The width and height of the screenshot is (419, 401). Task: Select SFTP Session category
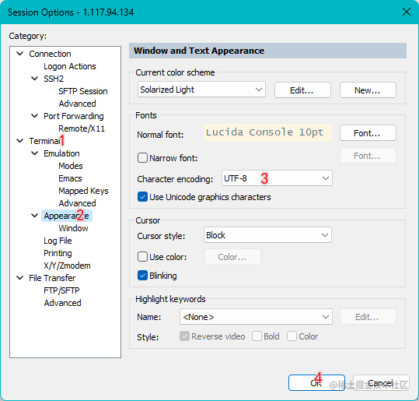point(83,91)
